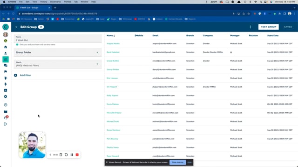Open contact Angela Martin

pos(113,44)
